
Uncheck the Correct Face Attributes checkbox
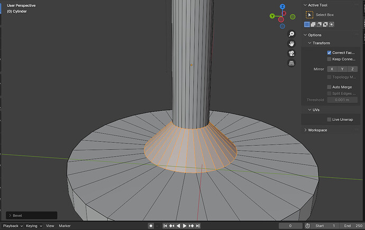329,53
